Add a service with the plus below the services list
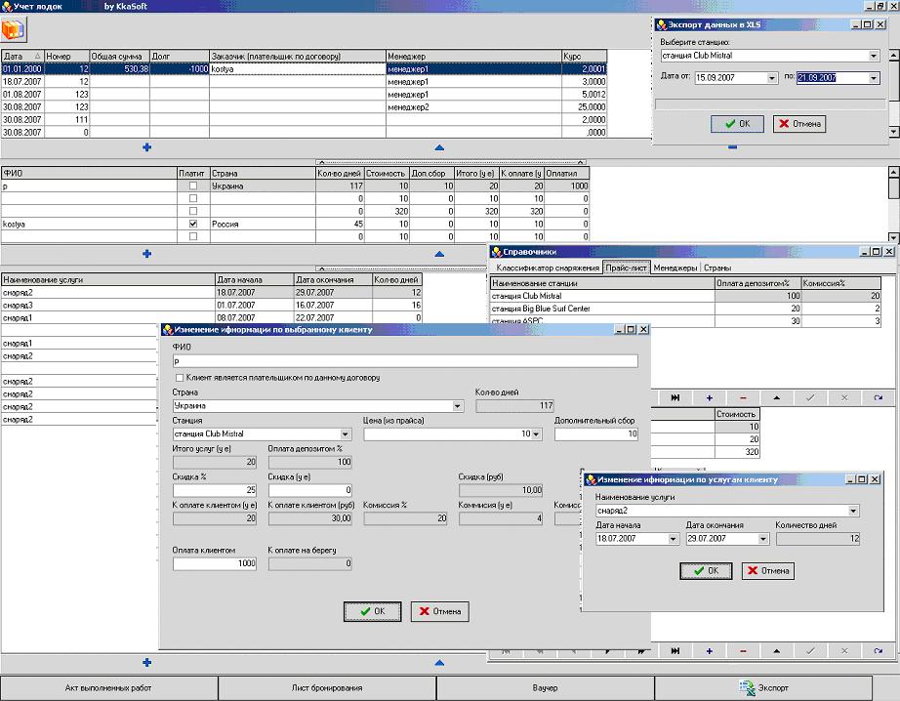This screenshot has width=900, height=701. point(147,663)
